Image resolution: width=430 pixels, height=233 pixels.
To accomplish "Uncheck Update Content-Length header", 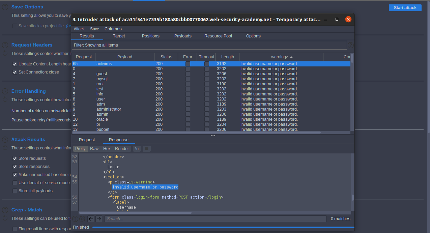I will coord(15,64).
